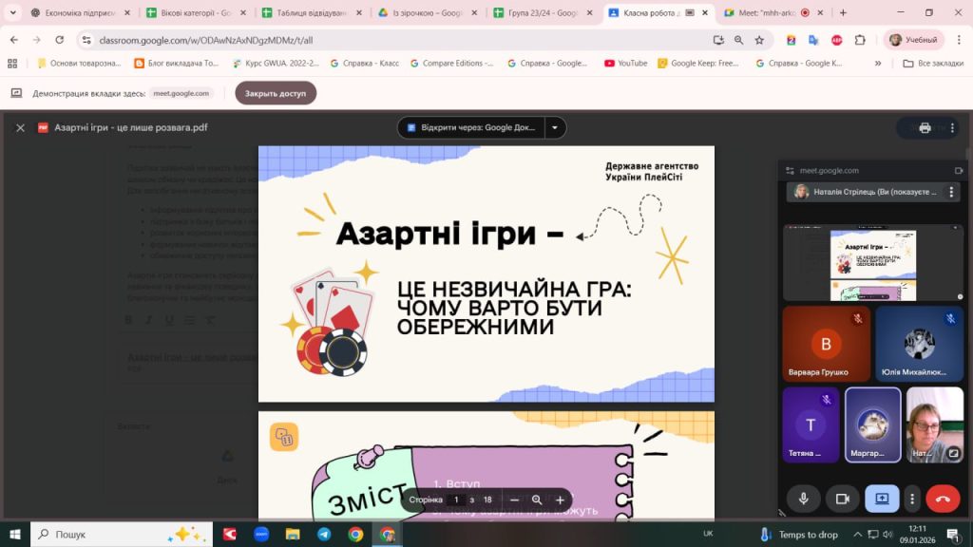The width and height of the screenshot is (973, 547).
Task: Open the AdBlock Plus extension icon
Action: point(837,40)
